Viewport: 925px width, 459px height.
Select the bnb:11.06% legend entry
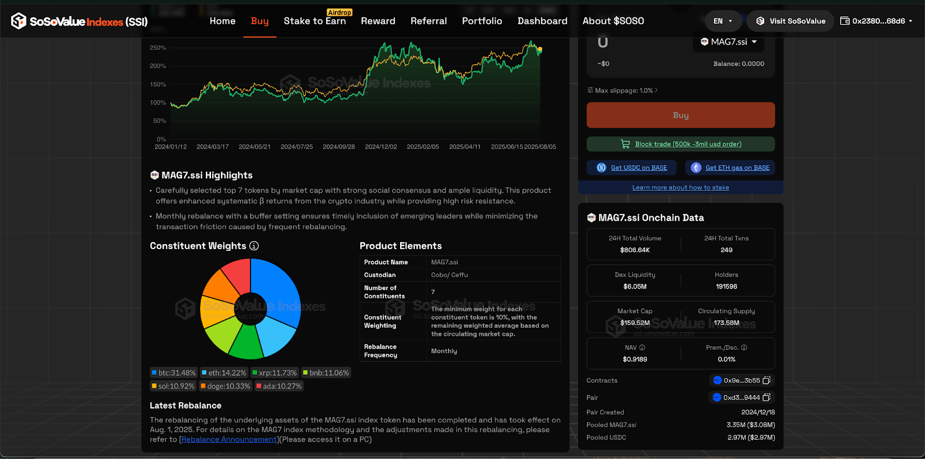(326, 373)
